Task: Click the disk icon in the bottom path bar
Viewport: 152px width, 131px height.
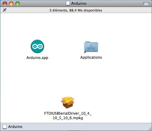Action: click(x=5, y=126)
